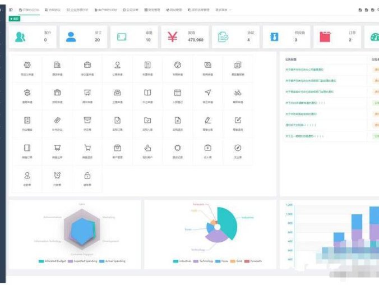Click the open book icon shortcut
The height and width of the screenshot is (285, 379).
tap(147, 93)
